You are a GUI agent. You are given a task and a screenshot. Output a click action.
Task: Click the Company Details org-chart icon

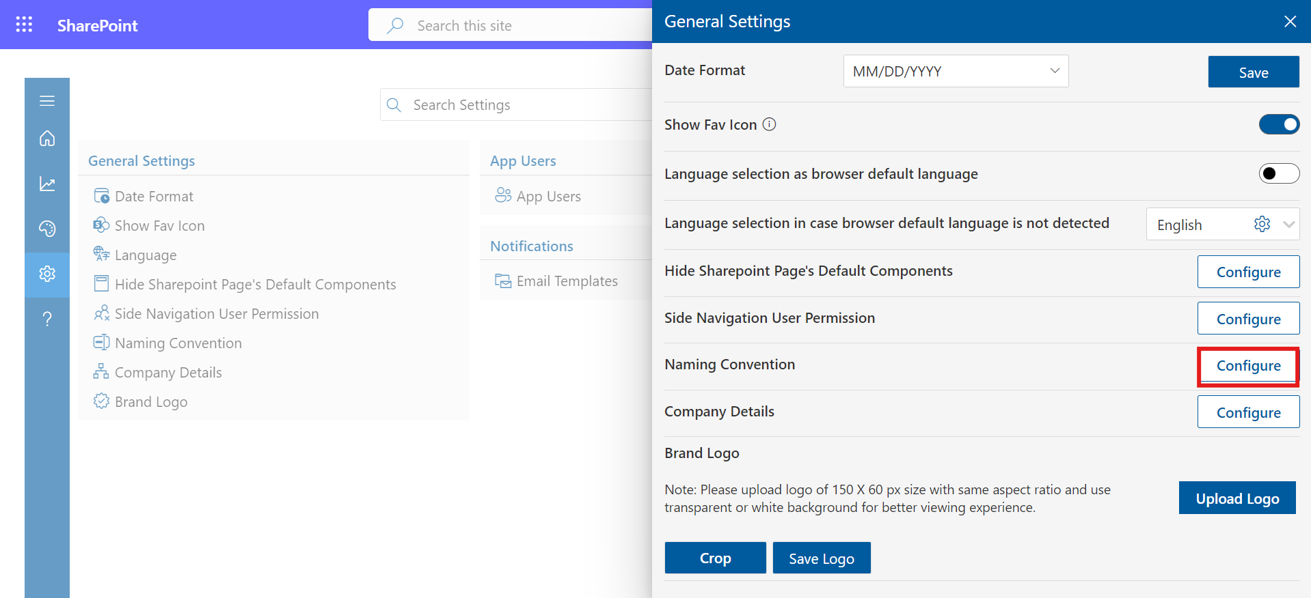click(x=101, y=371)
